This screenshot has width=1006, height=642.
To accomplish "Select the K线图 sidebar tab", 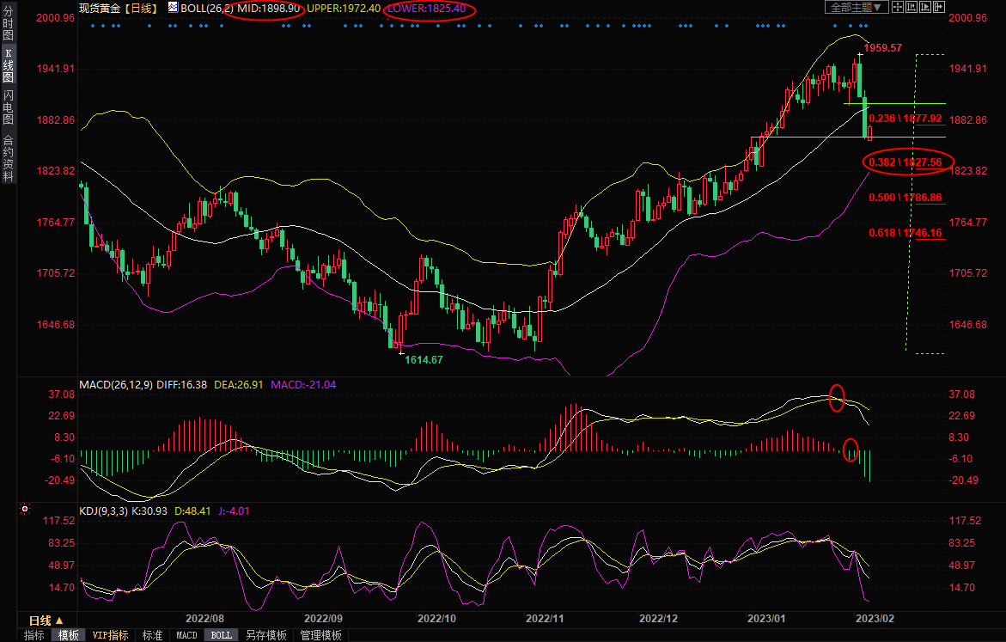I will tap(8, 64).
